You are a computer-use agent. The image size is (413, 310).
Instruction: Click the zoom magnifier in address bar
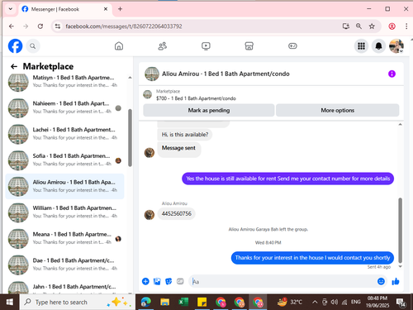pyautogui.click(x=358, y=26)
